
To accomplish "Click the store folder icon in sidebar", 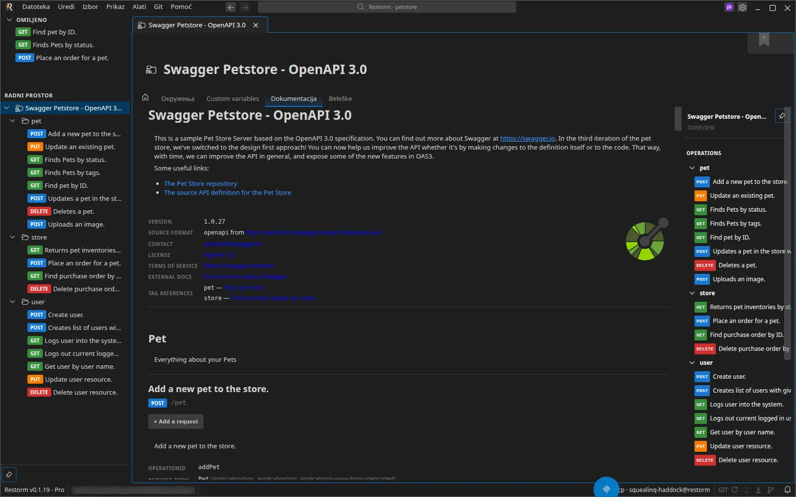I will click(x=25, y=237).
